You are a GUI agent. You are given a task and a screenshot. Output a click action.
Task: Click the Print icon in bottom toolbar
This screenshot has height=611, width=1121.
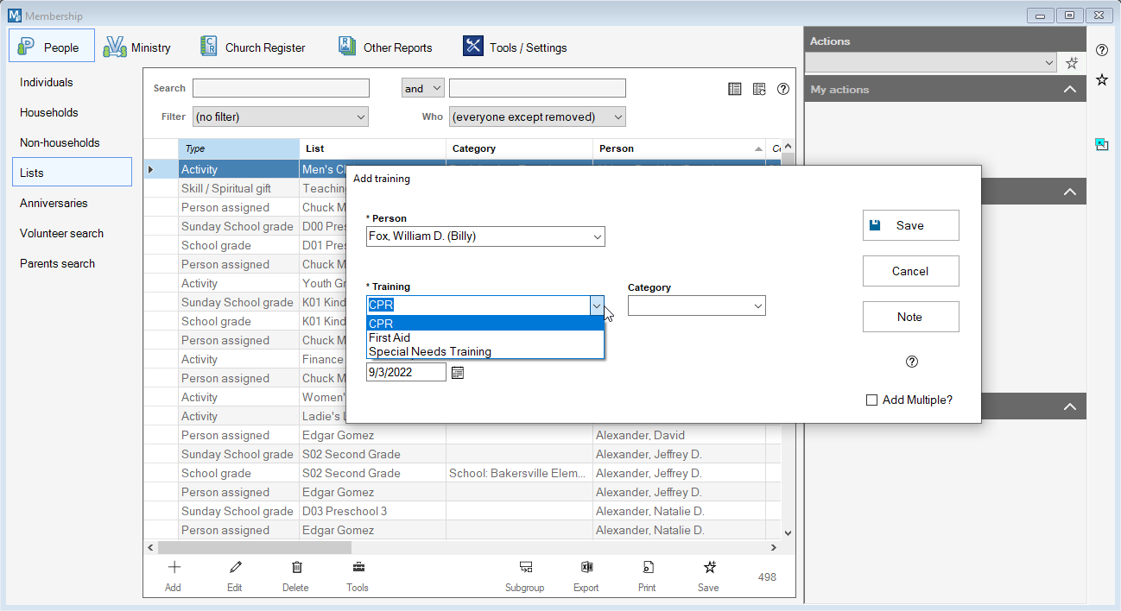(x=647, y=568)
